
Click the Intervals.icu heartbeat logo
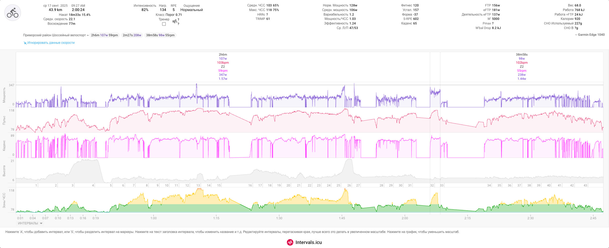pyautogui.click(x=290, y=242)
